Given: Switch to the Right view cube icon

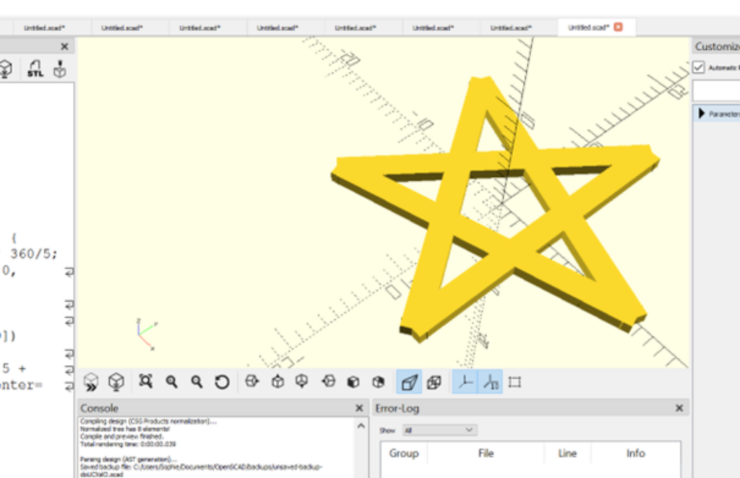Looking at the screenshot, I should (x=252, y=381).
